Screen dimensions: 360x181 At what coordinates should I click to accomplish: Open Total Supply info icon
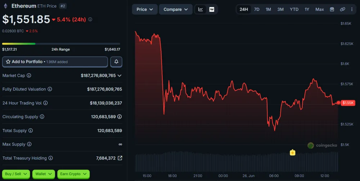coord(31,130)
